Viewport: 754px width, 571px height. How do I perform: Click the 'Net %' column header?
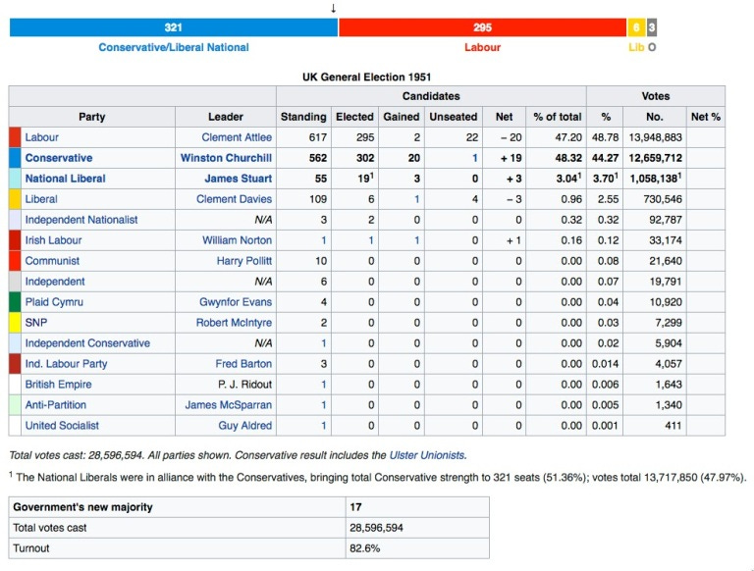[x=706, y=117]
